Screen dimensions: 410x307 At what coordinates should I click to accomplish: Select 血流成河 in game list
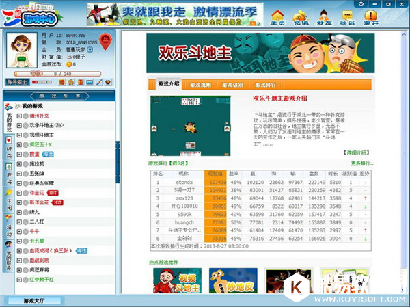click(x=51, y=250)
